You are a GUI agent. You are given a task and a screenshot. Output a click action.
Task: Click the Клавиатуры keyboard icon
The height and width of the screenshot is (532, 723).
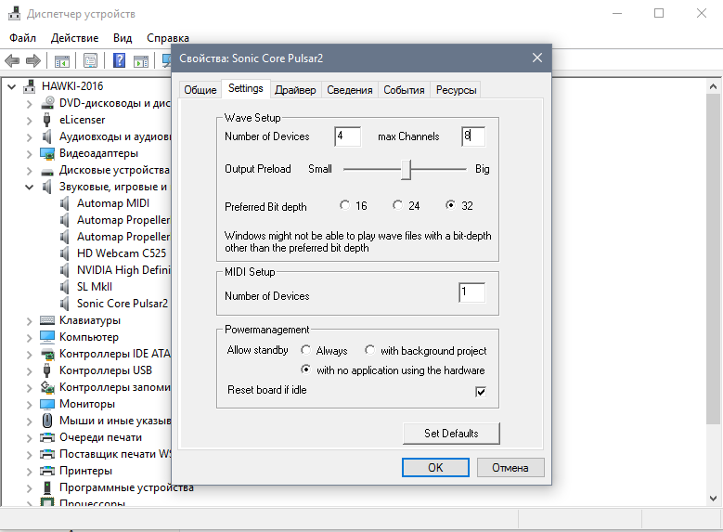click(47, 320)
